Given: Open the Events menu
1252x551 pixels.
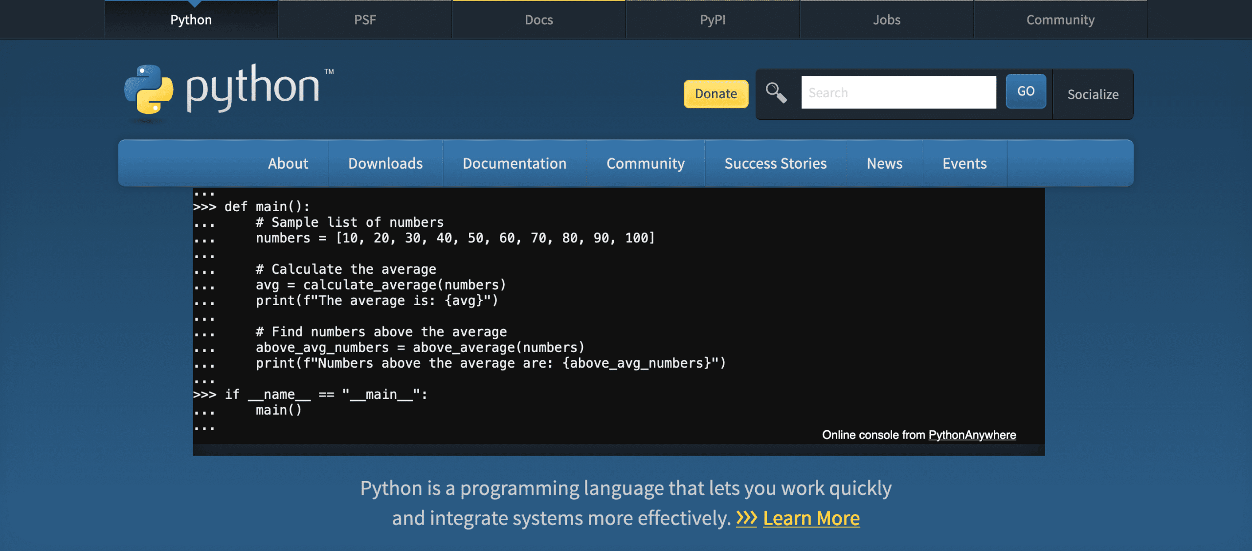Looking at the screenshot, I should tap(964, 163).
